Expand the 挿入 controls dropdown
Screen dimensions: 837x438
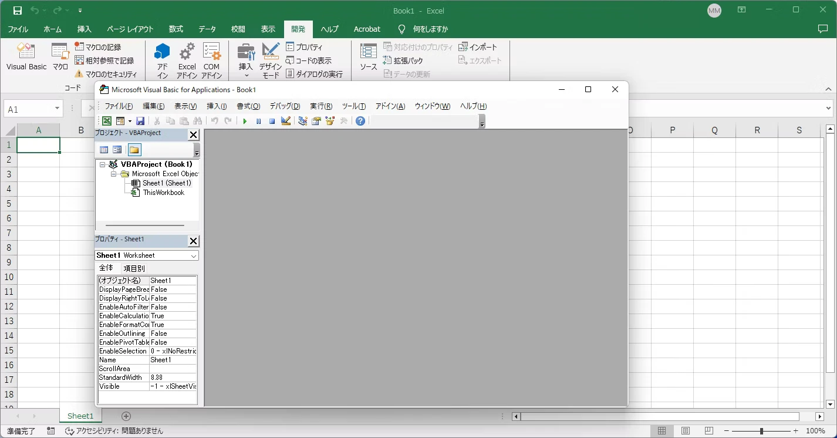click(246, 60)
